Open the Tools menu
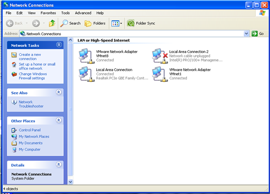270x194 pixels. 65,13
